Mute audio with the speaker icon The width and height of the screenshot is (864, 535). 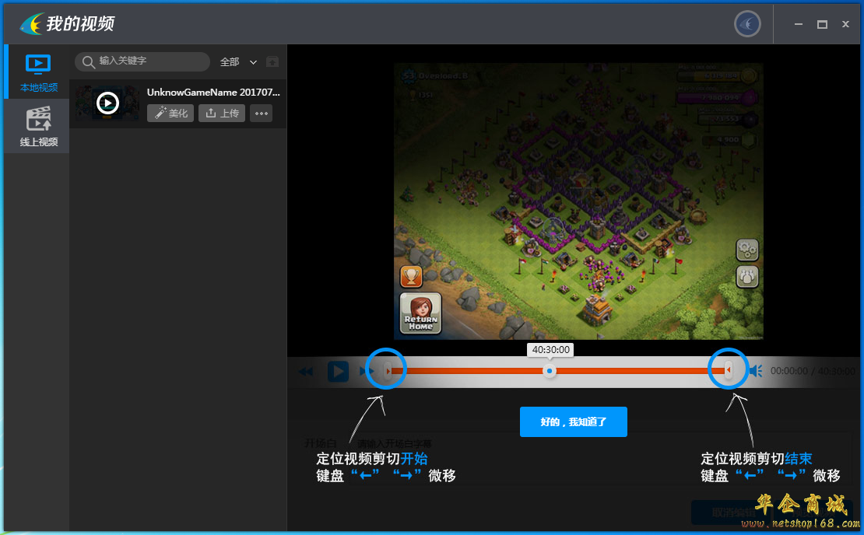(756, 371)
